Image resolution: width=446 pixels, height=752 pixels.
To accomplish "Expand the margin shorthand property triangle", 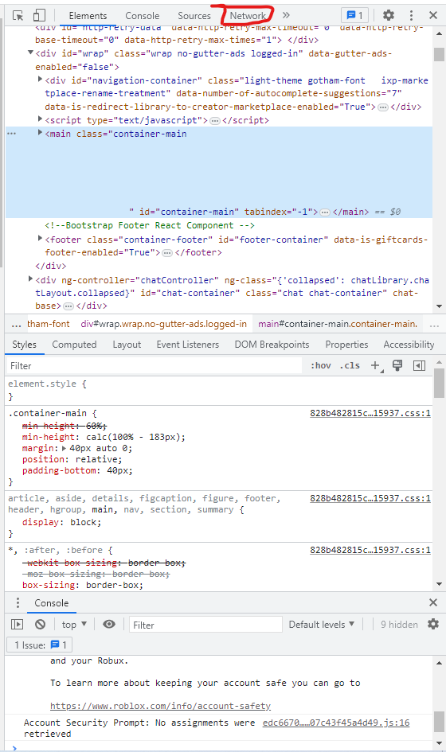I will [x=65, y=449].
